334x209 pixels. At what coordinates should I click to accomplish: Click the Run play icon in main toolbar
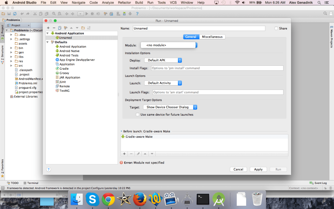87,14
